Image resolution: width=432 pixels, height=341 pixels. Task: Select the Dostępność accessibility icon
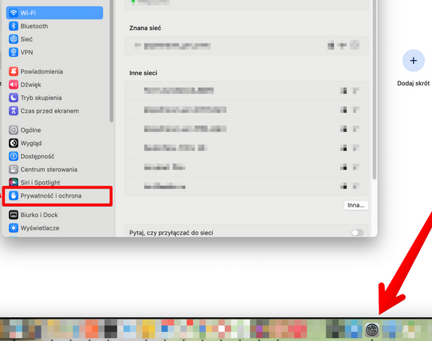14,156
